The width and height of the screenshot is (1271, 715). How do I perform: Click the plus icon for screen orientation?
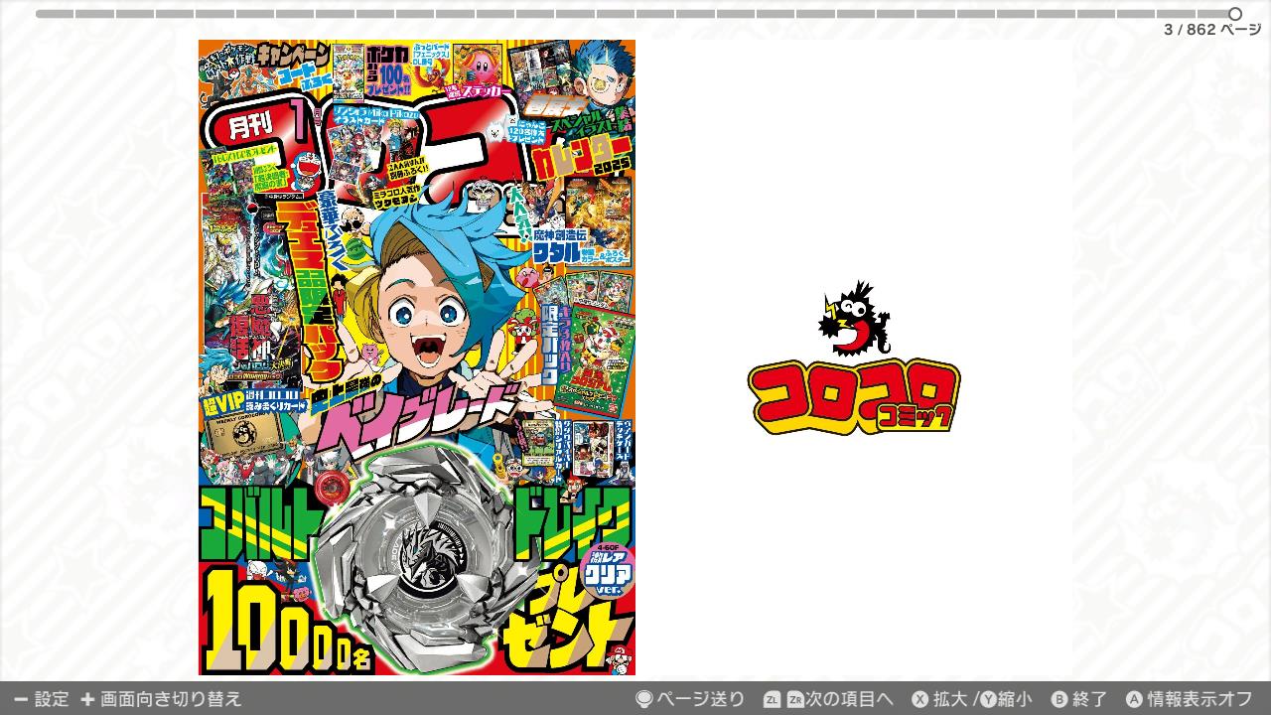(x=87, y=699)
